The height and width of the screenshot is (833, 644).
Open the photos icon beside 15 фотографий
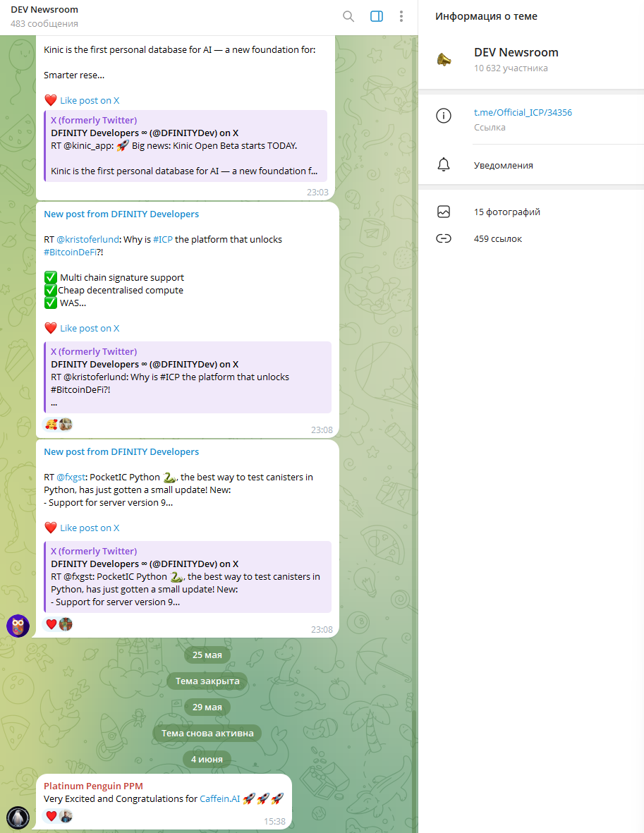444,211
